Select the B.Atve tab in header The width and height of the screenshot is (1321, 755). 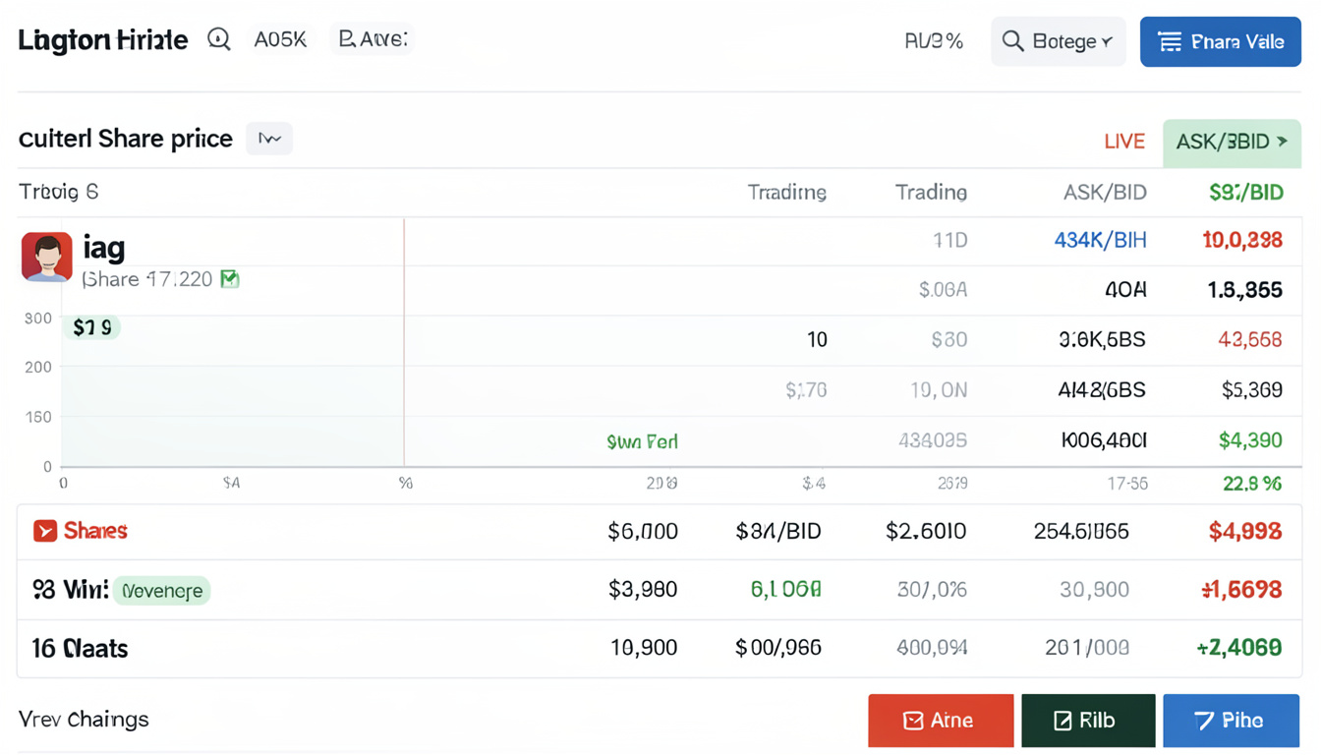[373, 39]
